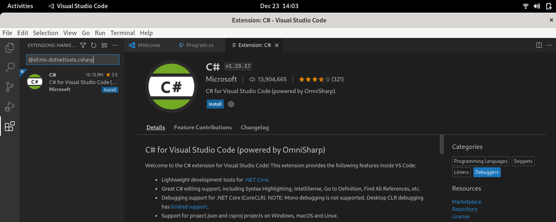Open the Selection menu
This screenshot has height=222, width=556.
pos(45,33)
